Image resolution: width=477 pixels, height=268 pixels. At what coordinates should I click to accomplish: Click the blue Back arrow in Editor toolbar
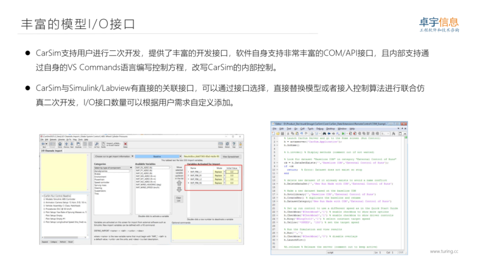tap(329, 133)
